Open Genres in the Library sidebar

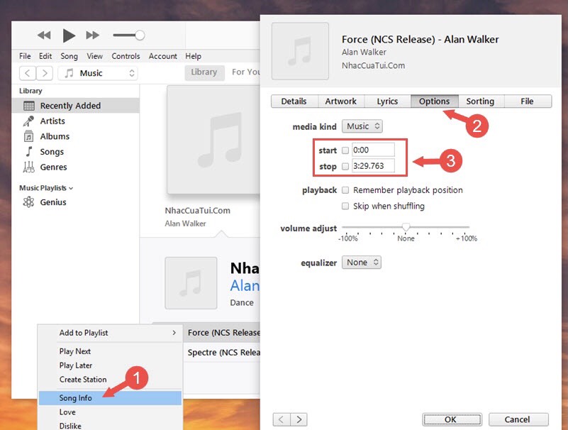point(53,167)
